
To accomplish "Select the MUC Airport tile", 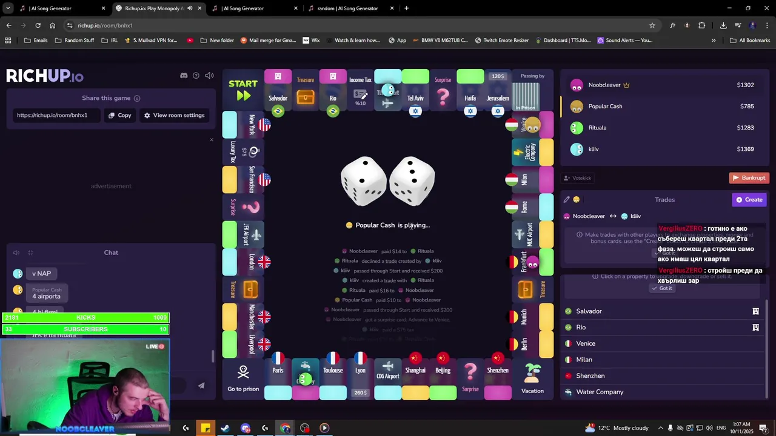I will (x=533, y=234).
